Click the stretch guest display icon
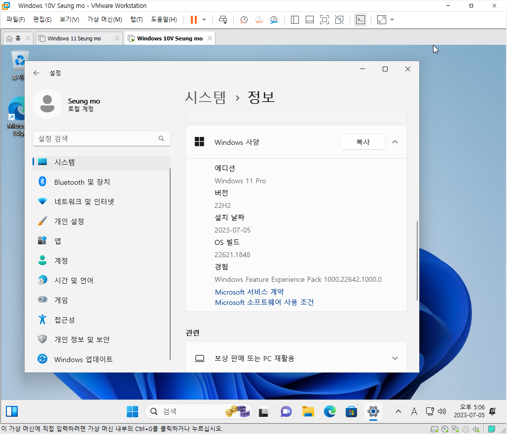Image resolution: width=507 pixels, height=434 pixels. click(382, 20)
